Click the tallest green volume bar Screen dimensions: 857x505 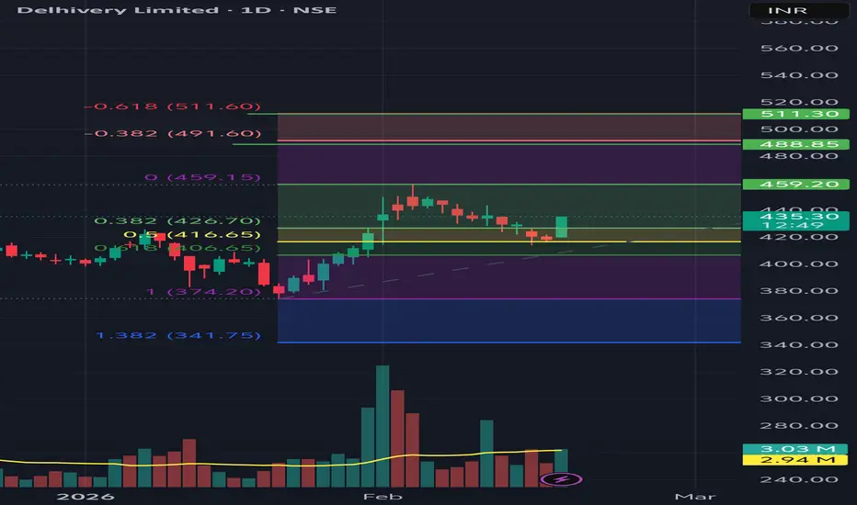click(x=383, y=426)
